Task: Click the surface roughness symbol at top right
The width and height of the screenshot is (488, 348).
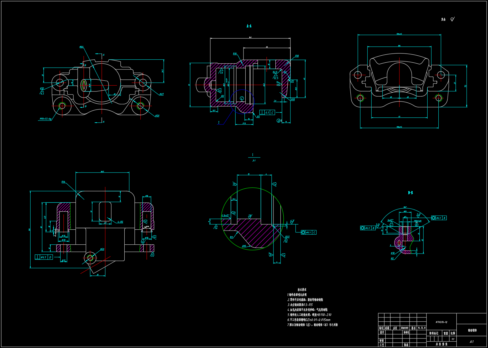Action: 452,19
